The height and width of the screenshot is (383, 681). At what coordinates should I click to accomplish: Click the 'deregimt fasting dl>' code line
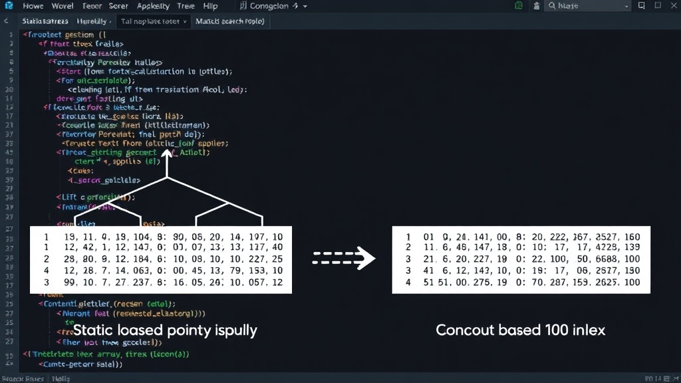coord(100,98)
